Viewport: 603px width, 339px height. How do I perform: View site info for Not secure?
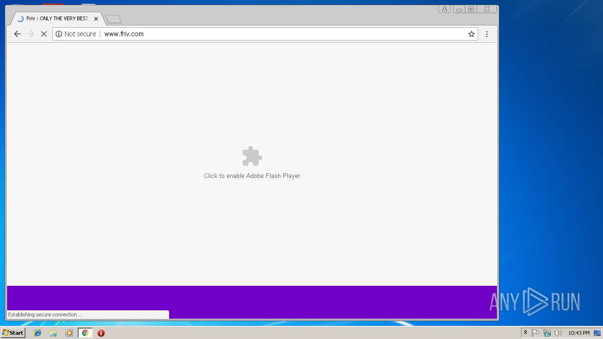click(x=59, y=34)
